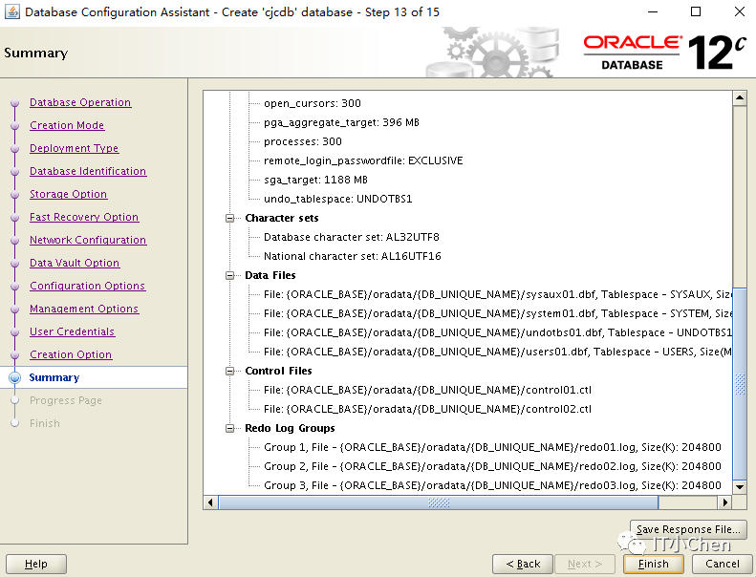
Task: Select the users01.dbf data file row
Action: [x=497, y=352]
